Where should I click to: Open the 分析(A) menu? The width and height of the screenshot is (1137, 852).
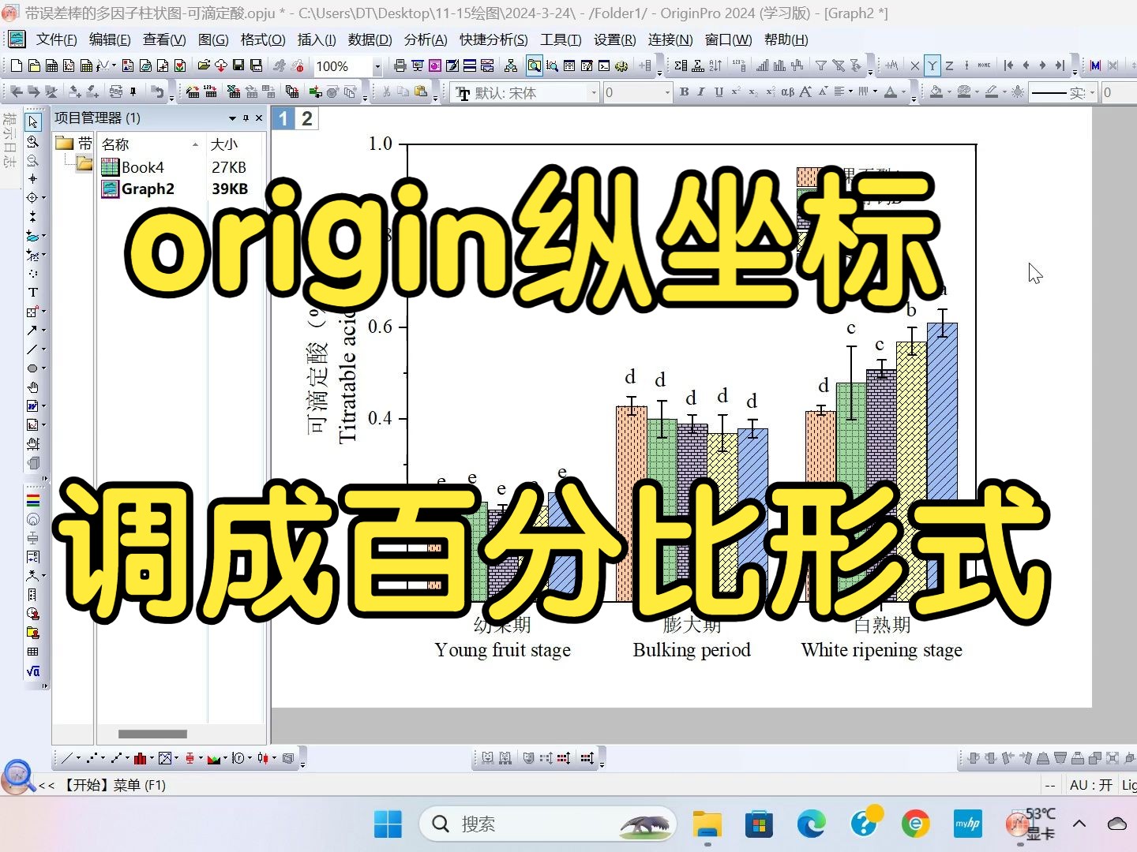(x=426, y=39)
